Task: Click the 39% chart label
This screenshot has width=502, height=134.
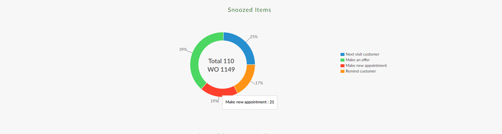Action: [x=183, y=49]
